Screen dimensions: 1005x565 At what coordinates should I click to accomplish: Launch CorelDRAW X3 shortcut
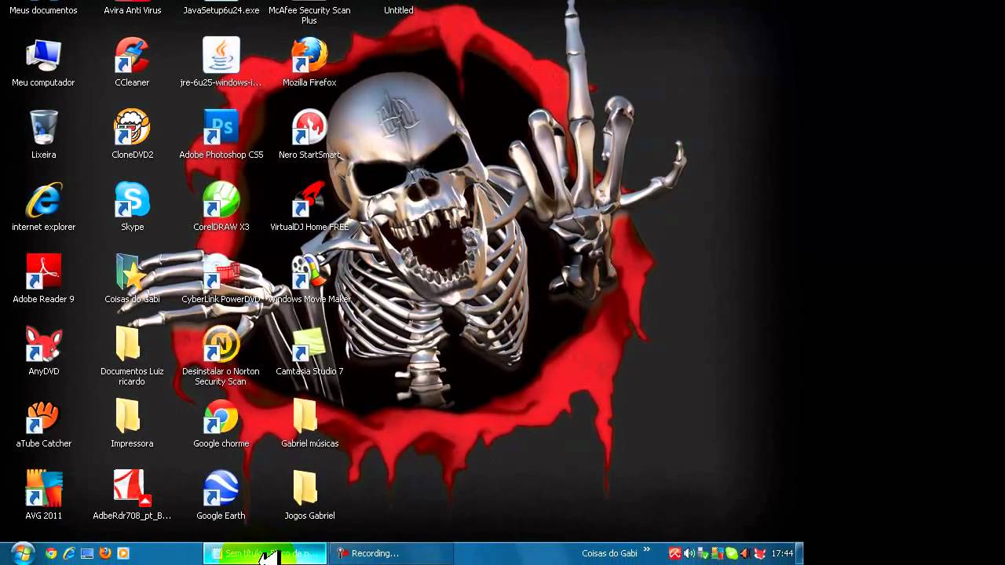pos(221,207)
